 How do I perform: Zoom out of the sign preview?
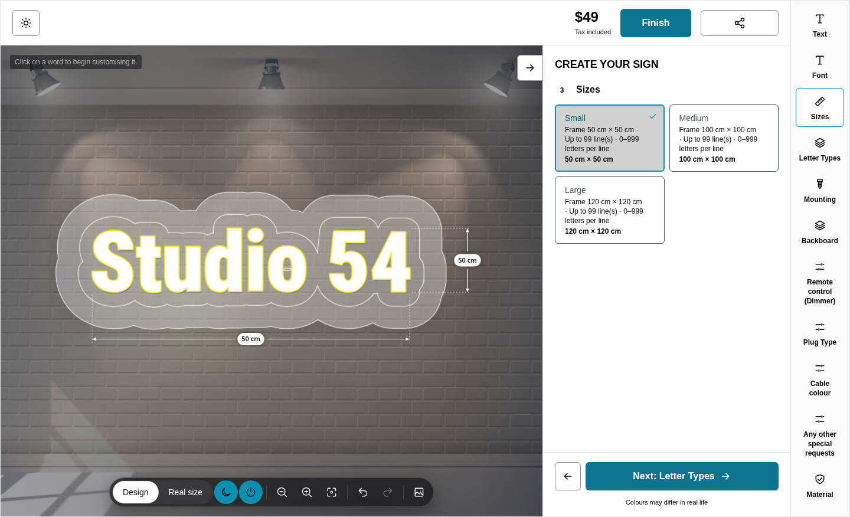point(282,492)
